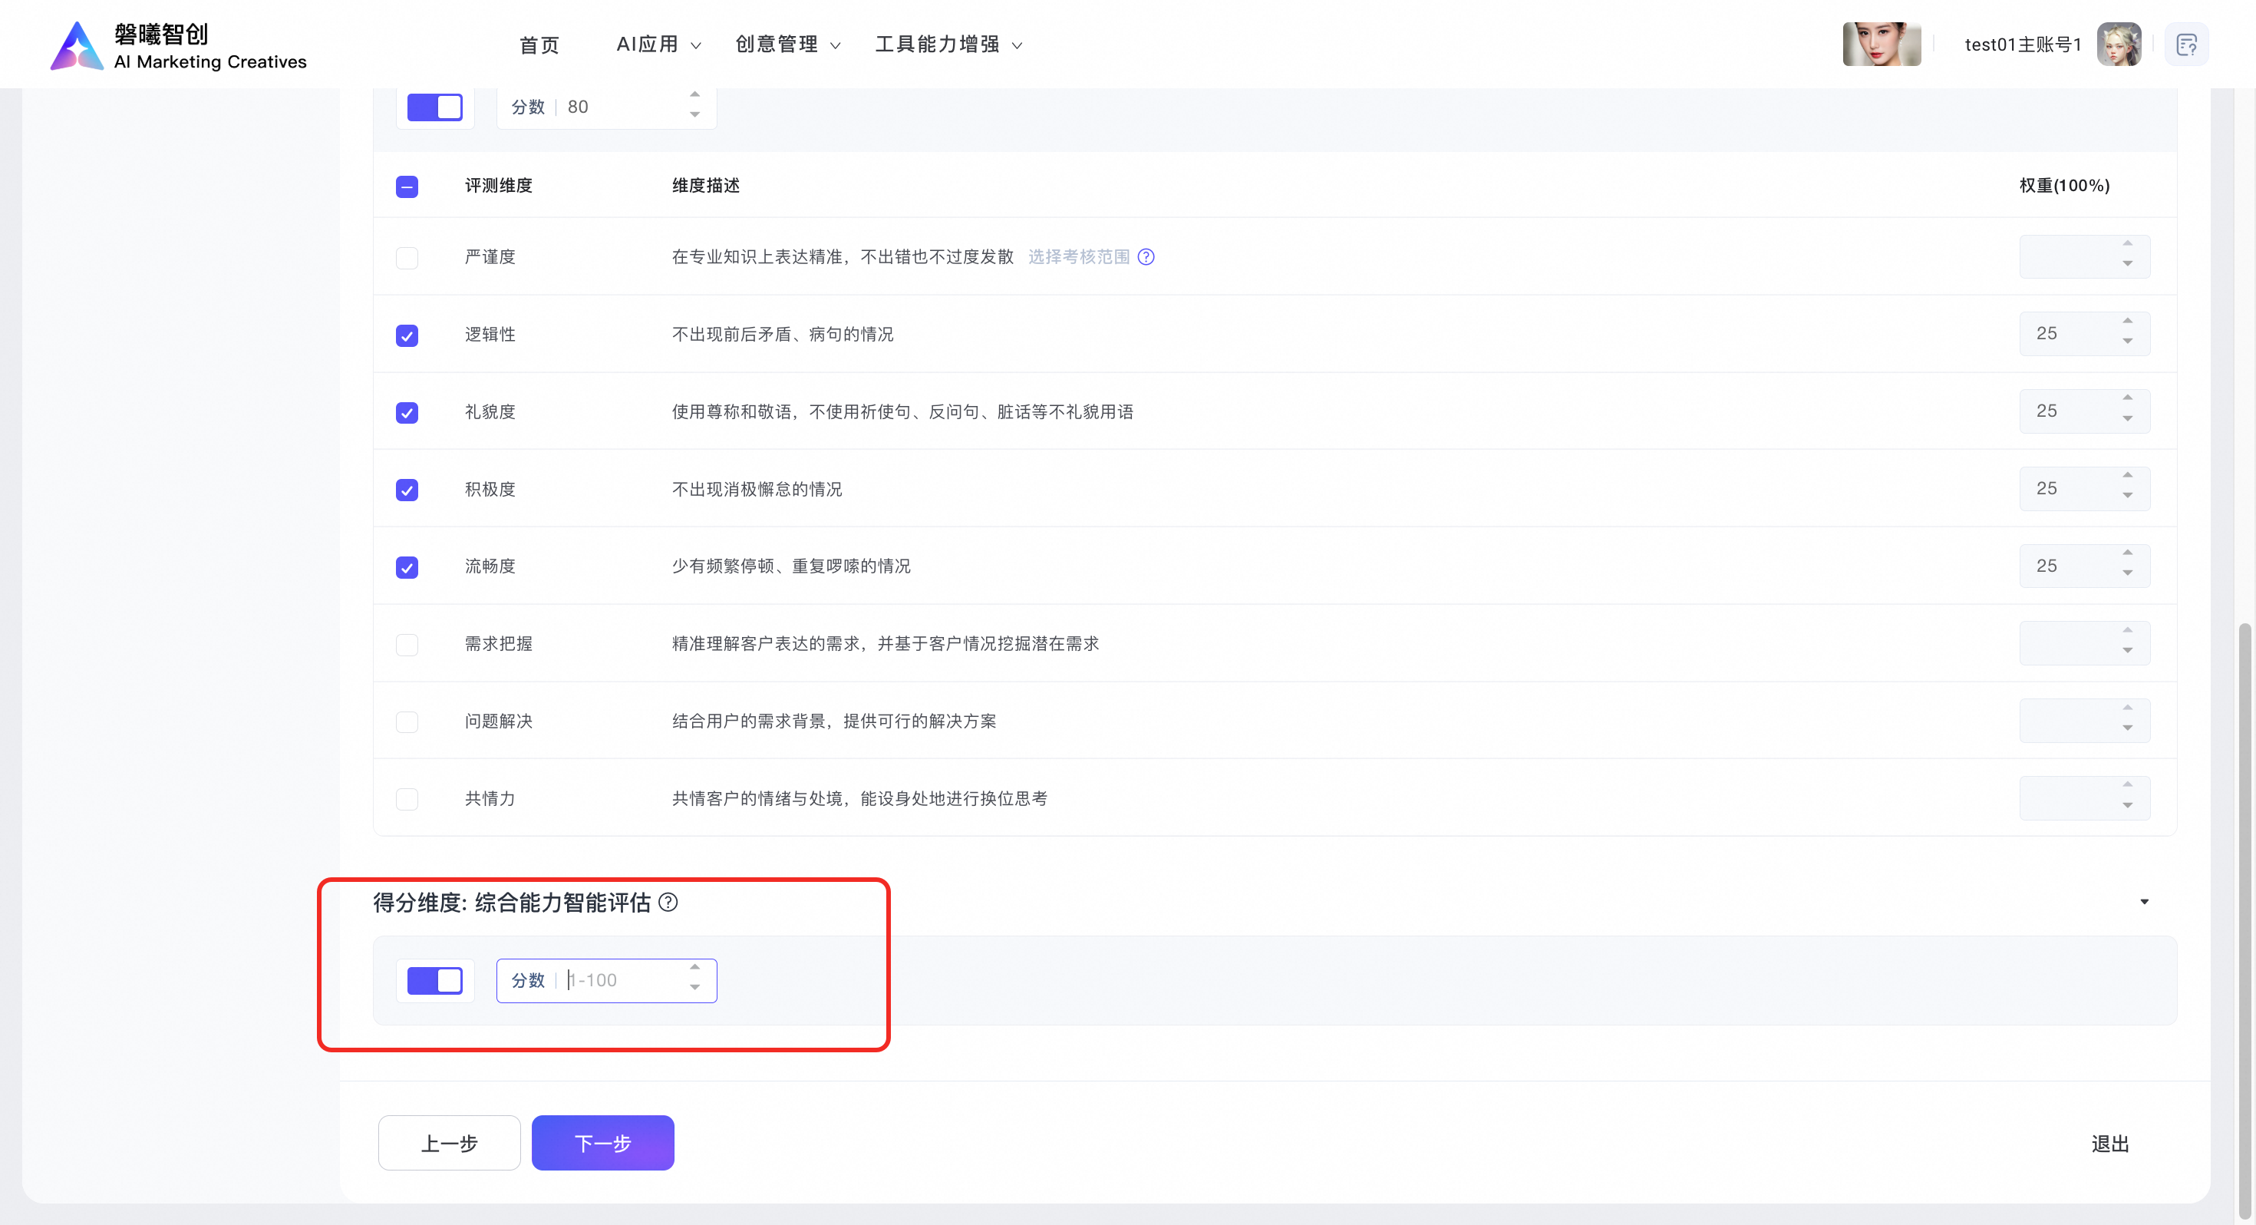2256x1225 pixels.
Task: Click the 问题解决 description text
Action: click(x=834, y=721)
